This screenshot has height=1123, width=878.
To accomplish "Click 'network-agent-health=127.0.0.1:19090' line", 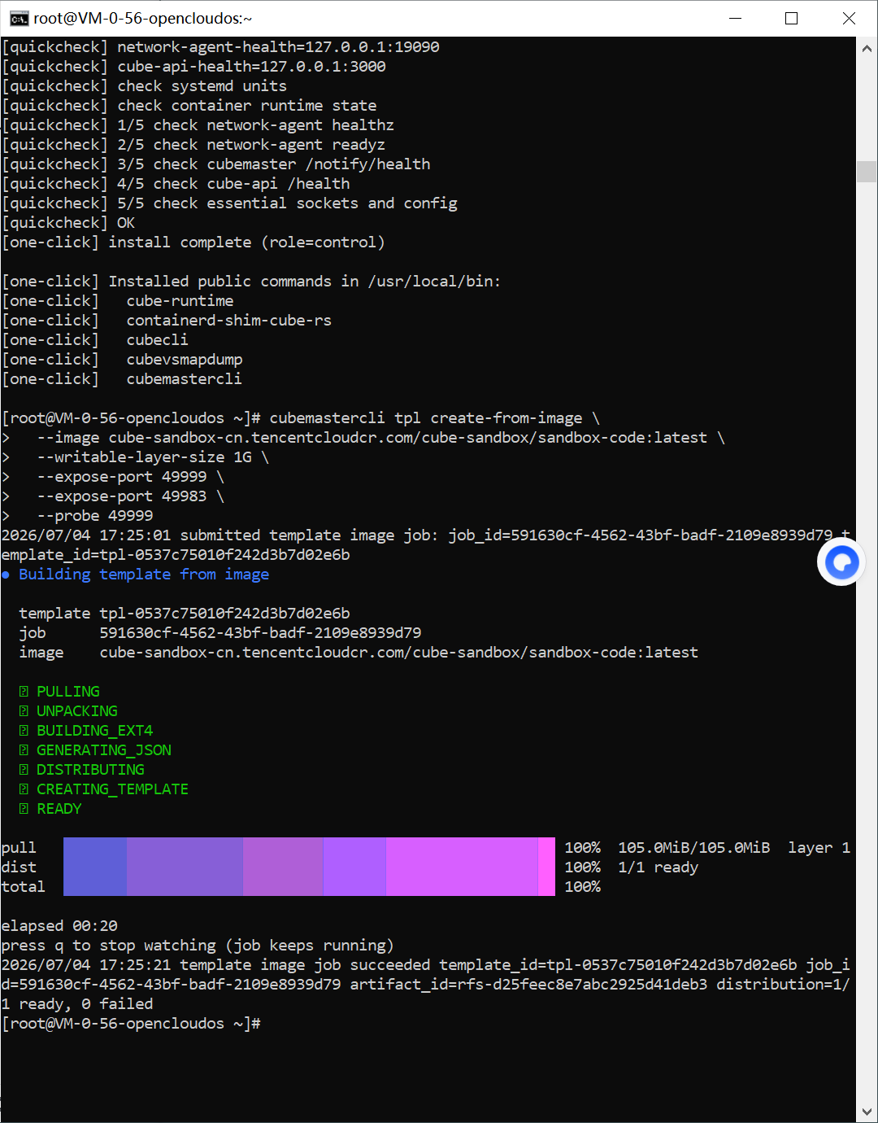I will (220, 46).
